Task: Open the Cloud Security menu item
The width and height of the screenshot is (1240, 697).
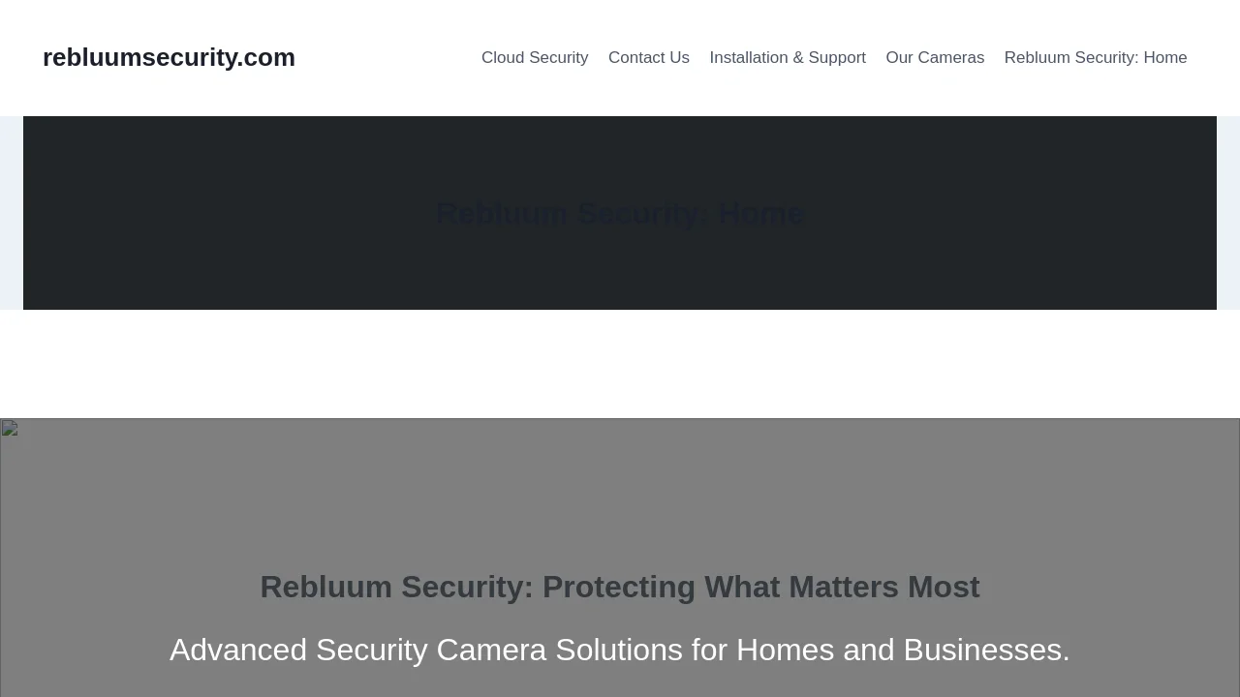Action: click(x=535, y=58)
